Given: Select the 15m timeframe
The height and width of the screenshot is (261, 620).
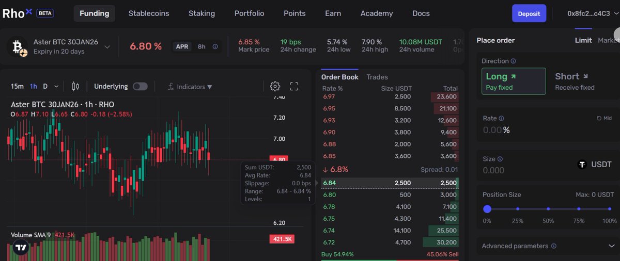Looking at the screenshot, I should 17,87.
